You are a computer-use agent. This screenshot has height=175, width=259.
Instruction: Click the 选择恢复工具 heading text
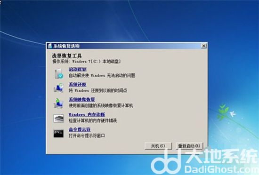[67, 56]
